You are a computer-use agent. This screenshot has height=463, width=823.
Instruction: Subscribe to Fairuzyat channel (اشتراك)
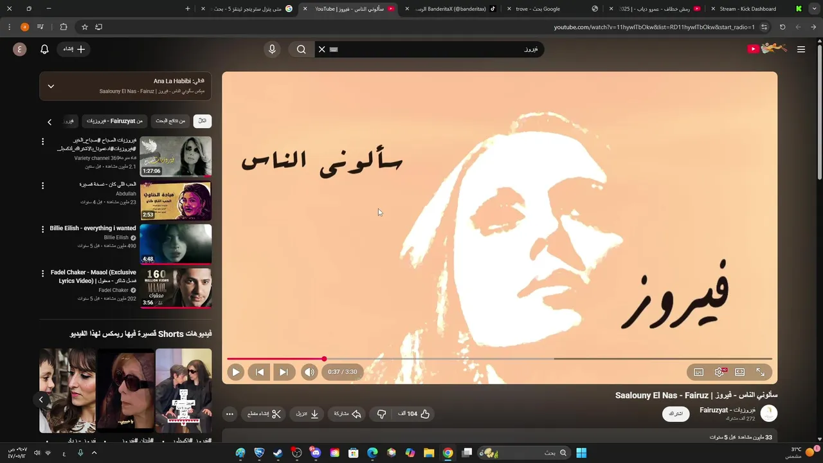[x=676, y=413]
